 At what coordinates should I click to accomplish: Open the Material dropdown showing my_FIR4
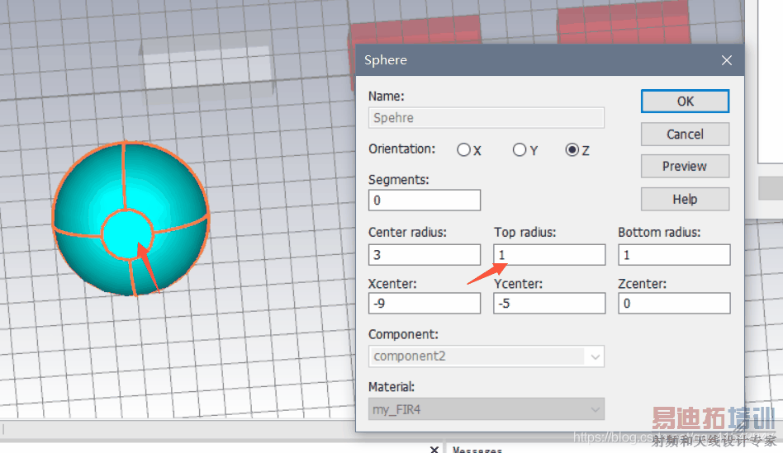pos(486,409)
